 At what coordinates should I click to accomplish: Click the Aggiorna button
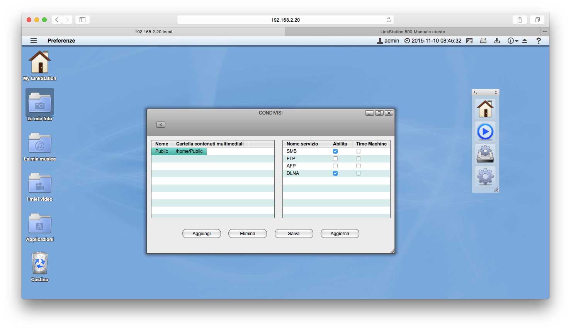point(340,234)
